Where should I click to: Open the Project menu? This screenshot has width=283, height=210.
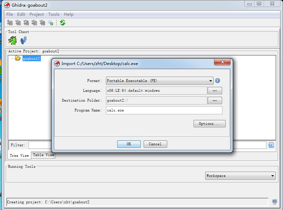[x=37, y=14]
